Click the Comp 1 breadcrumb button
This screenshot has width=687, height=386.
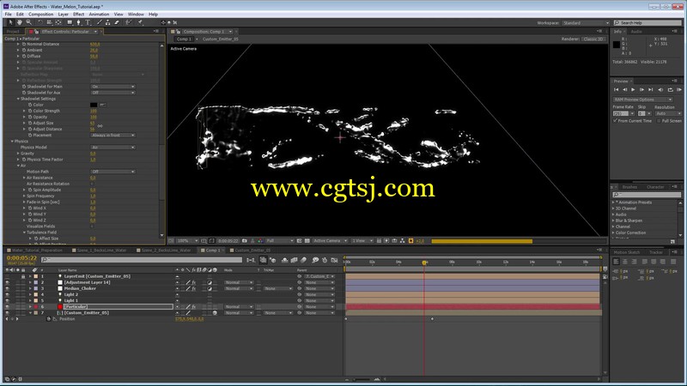[184, 39]
